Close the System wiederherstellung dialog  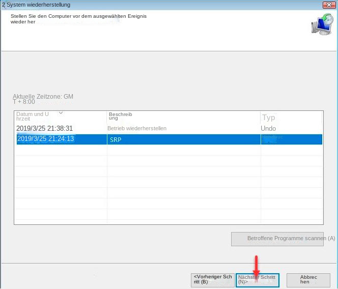click(329, 5)
